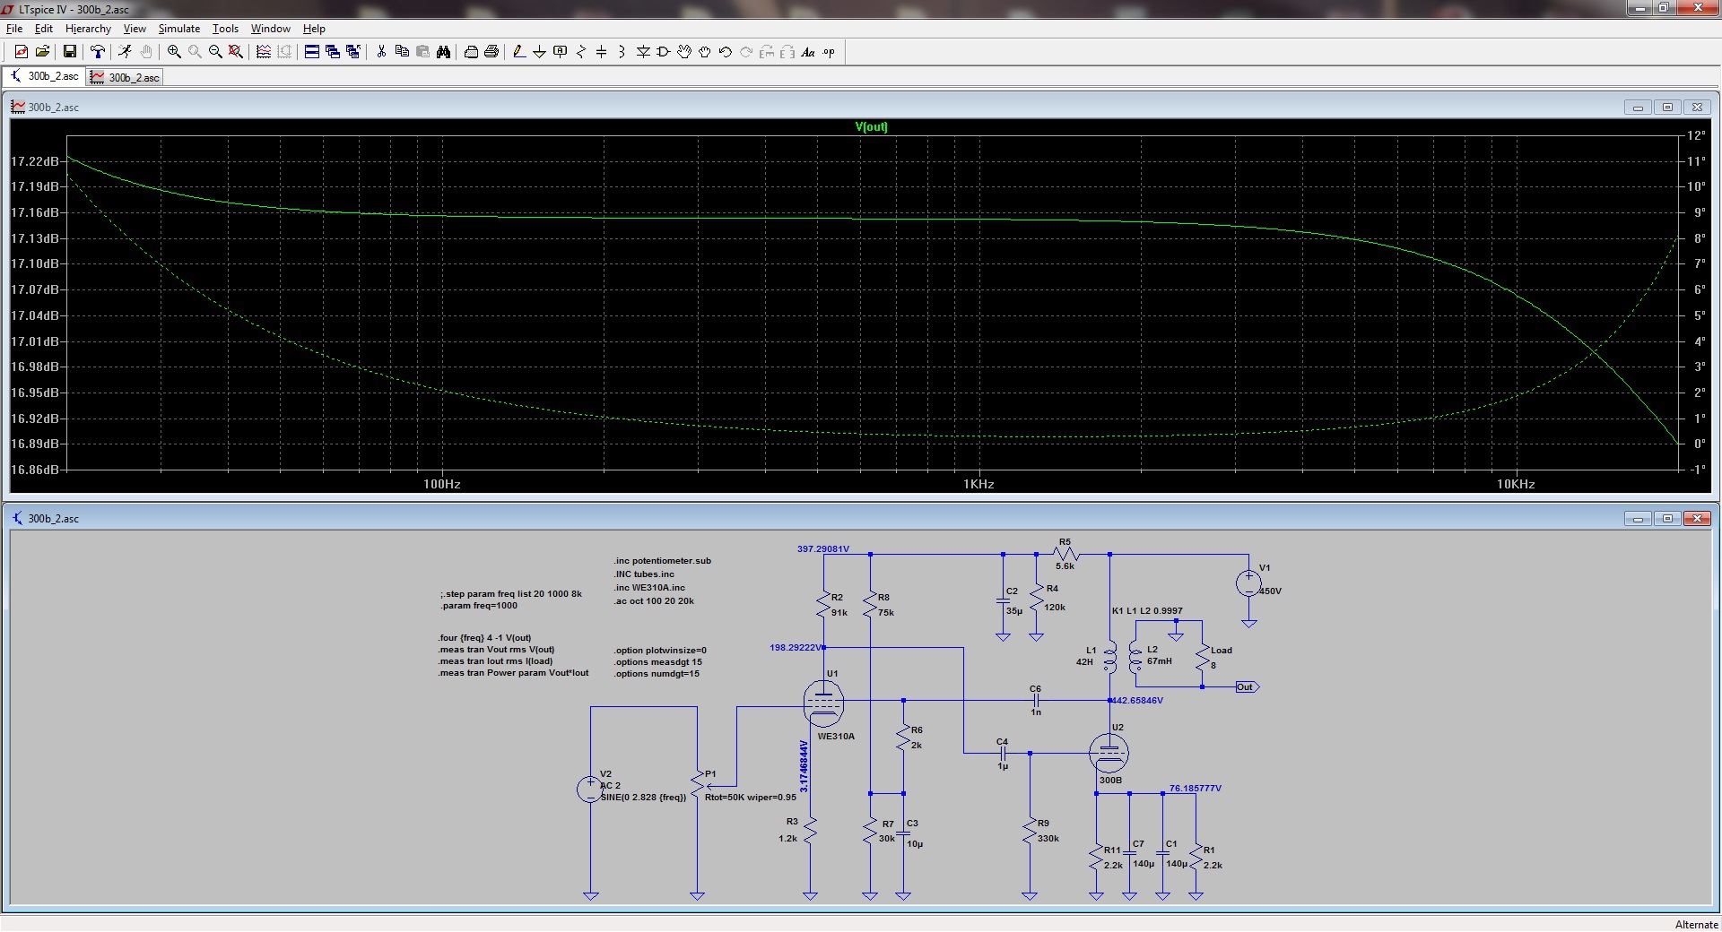Image resolution: width=1722 pixels, height=932 pixels.
Task: Pick the Capacitor placement tool
Action: pyautogui.click(x=601, y=52)
